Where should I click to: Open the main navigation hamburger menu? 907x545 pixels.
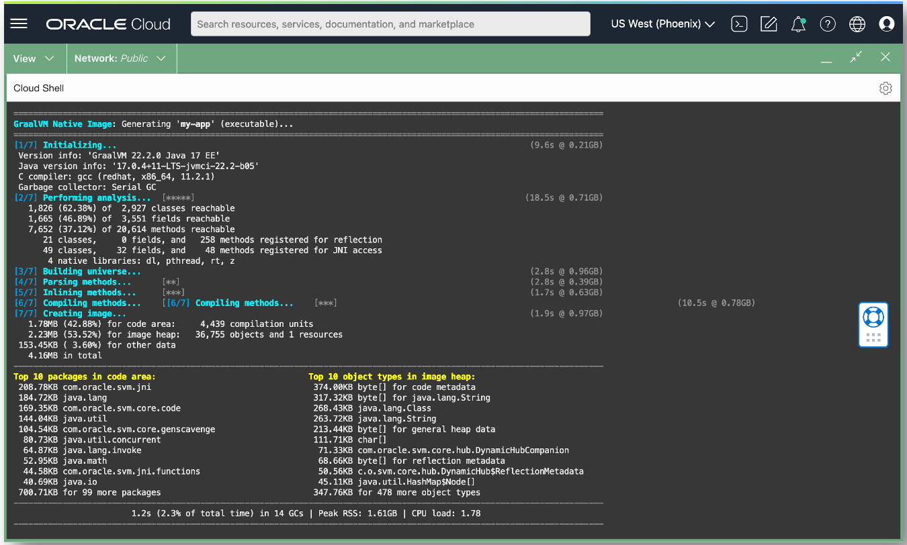pyautogui.click(x=18, y=23)
